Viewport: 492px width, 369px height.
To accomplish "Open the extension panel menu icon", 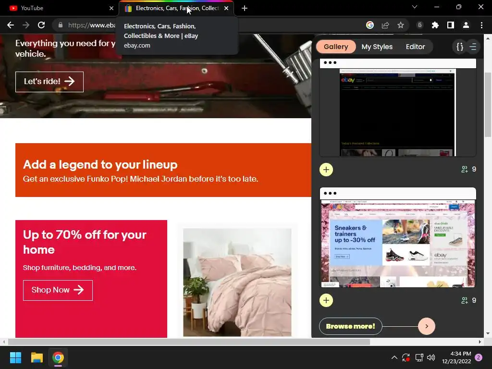I will 473,47.
